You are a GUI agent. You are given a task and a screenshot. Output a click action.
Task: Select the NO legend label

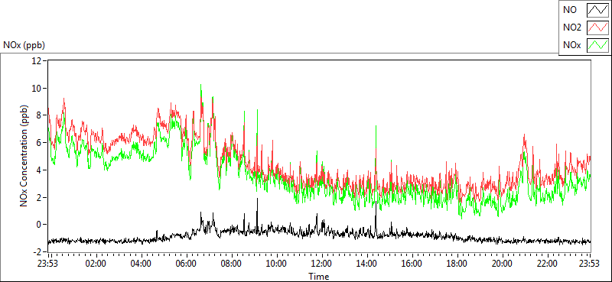pos(570,10)
